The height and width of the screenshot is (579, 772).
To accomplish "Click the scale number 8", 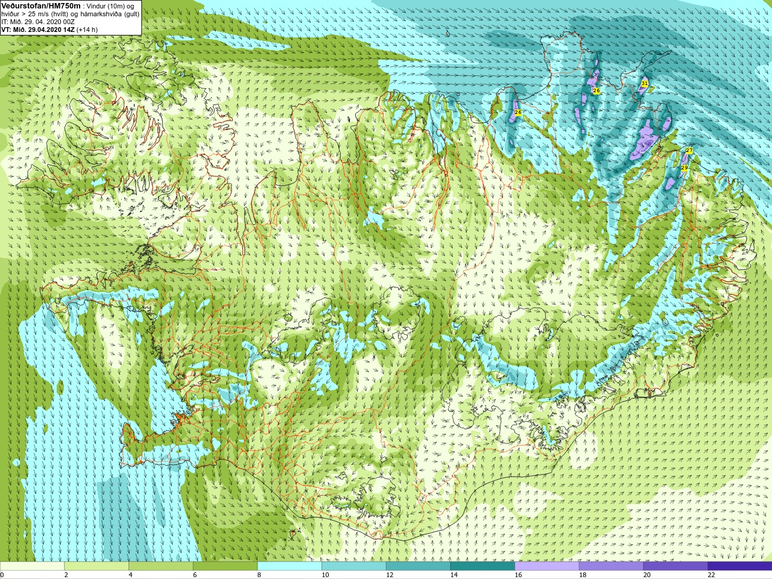I will point(259,575).
